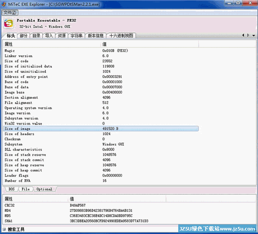Select the highlighted Size of image row
The height and width of the screenshot is (234, 258).
pos(101,129)
